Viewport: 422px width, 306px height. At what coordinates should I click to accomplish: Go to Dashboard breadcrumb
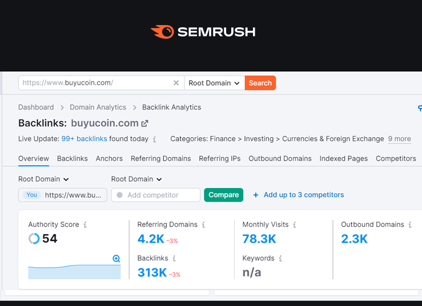click(36, 107)
